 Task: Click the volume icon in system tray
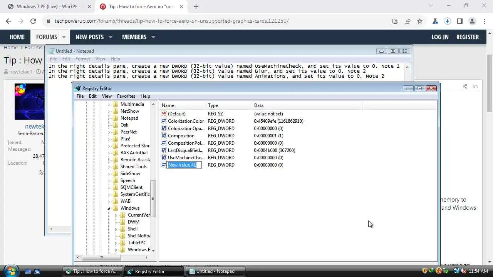click(x=464, y=271)
